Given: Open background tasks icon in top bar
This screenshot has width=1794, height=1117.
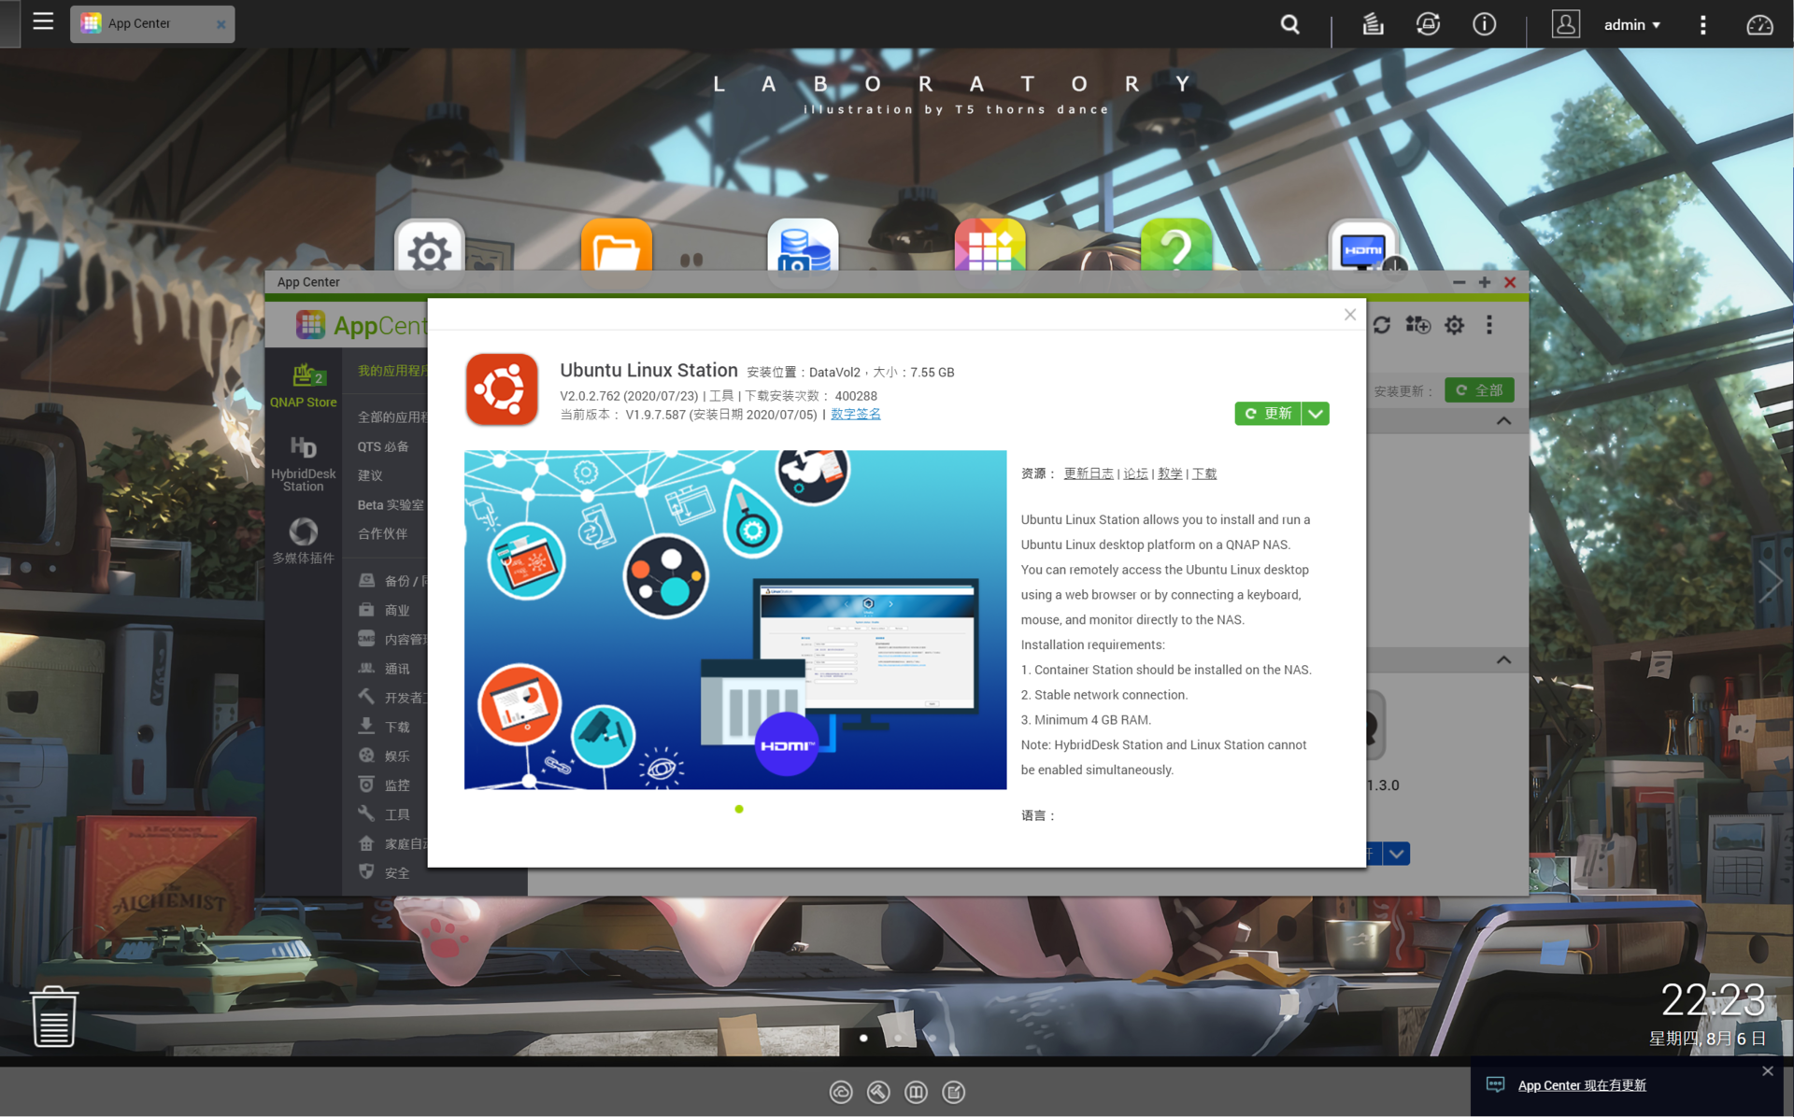Looking at the screenshot, I should (1372, 24).
